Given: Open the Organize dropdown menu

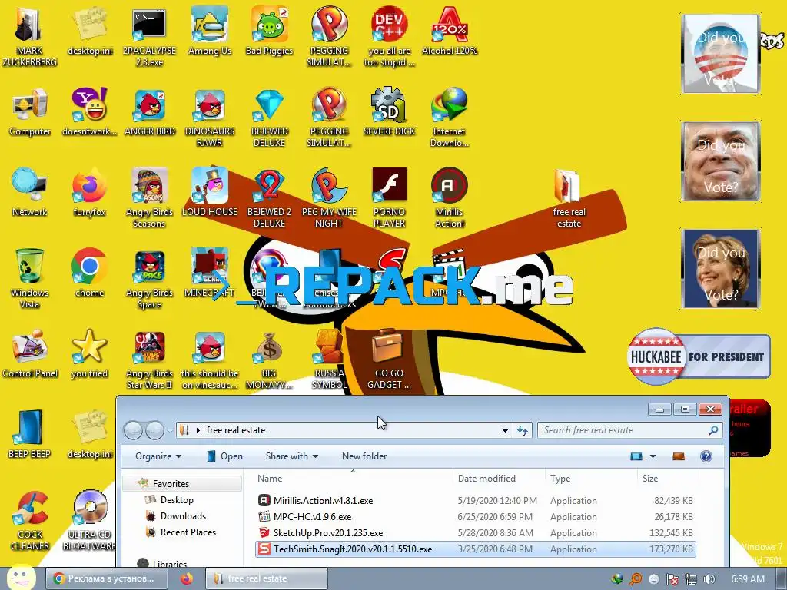Looking at the screenshot, I should 158,456.
